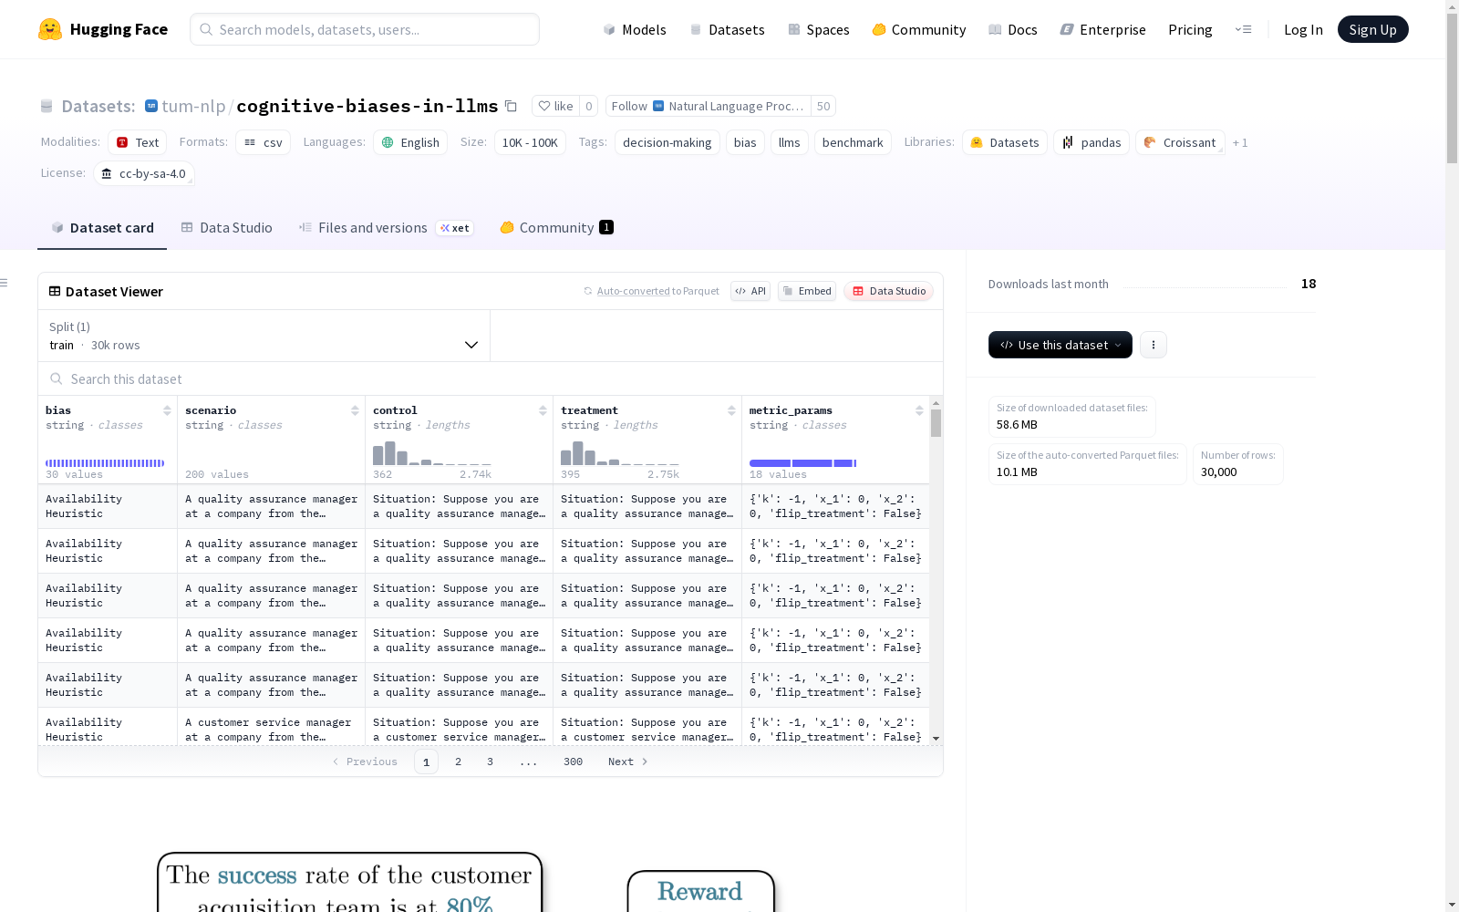Open the Use this dataset dropdown
The height and width of the screenshot is (912, 1459).
click(x=1061, y=345)
